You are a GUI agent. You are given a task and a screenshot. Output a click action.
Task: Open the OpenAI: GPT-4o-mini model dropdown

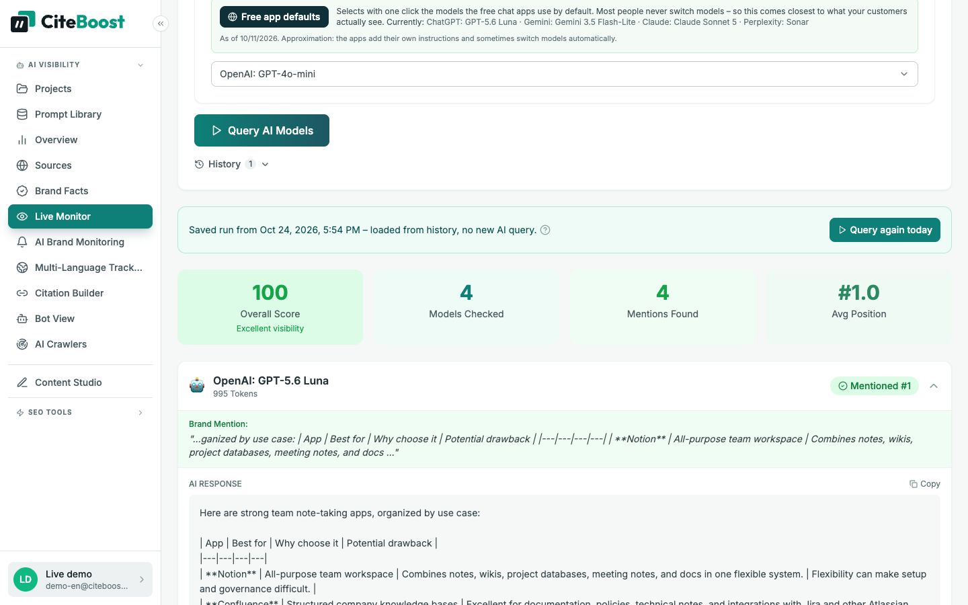click(x=565, y=74)
